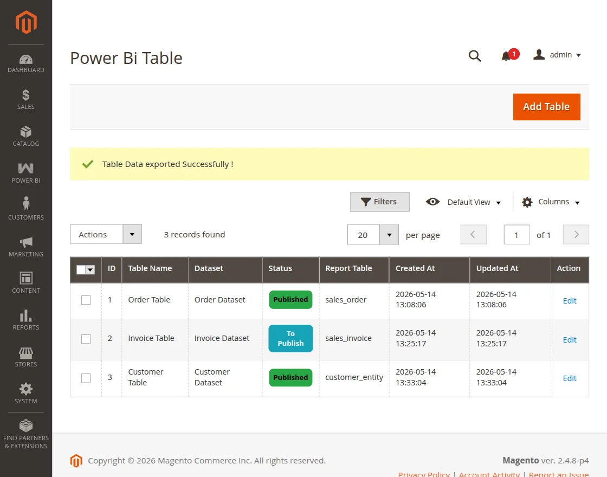Edit the Customer Table row
Viewport: 607px width, 477px height.
570,378
